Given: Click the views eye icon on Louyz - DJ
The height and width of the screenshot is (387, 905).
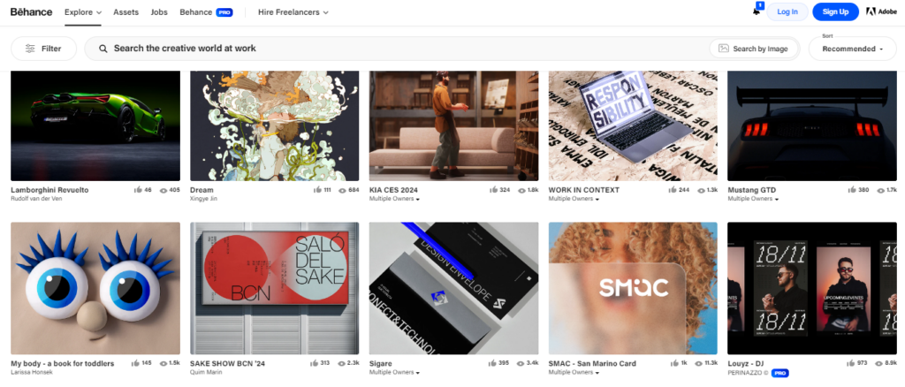Looking at the screenshot, I should coord(881,363).
